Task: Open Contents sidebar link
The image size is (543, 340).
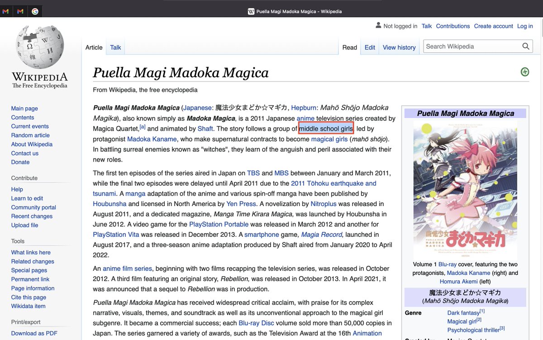Action: (23, 117)
